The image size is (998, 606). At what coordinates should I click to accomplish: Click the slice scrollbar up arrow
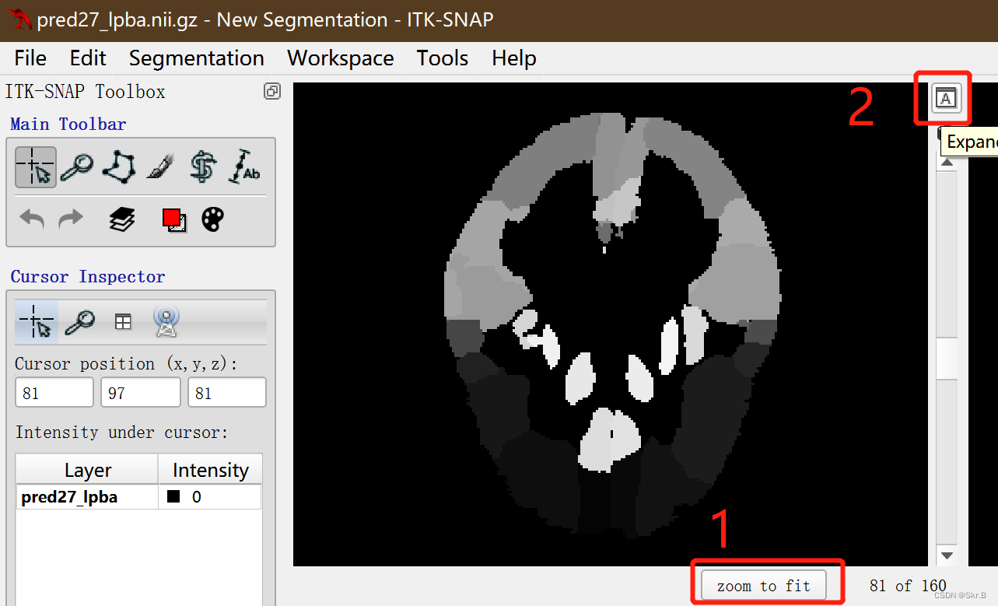pyautogui.click(x=947, y=162)
